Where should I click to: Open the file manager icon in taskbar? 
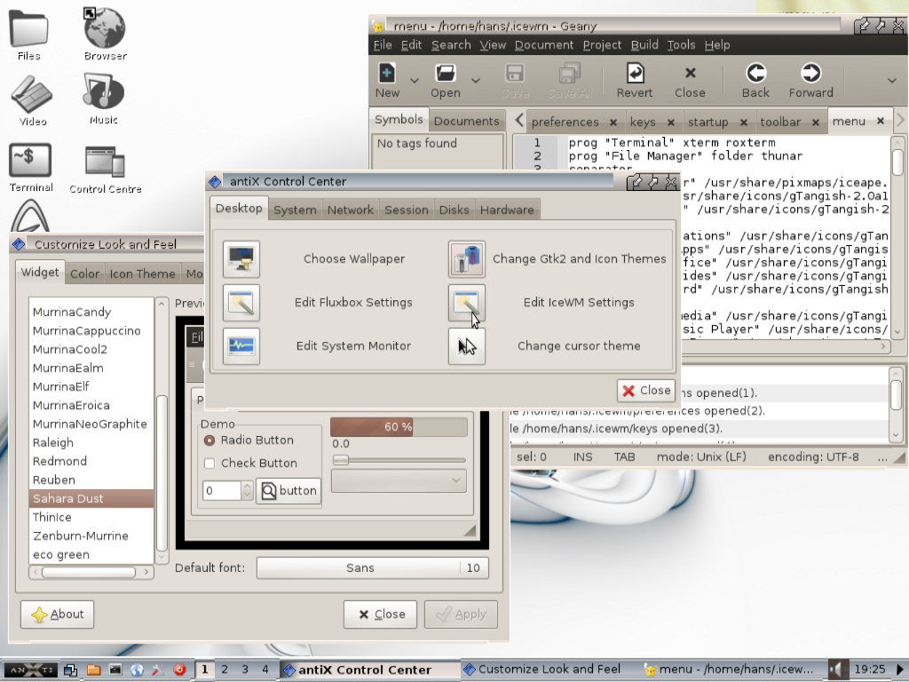pyautogui.click(x=93, y=670)
